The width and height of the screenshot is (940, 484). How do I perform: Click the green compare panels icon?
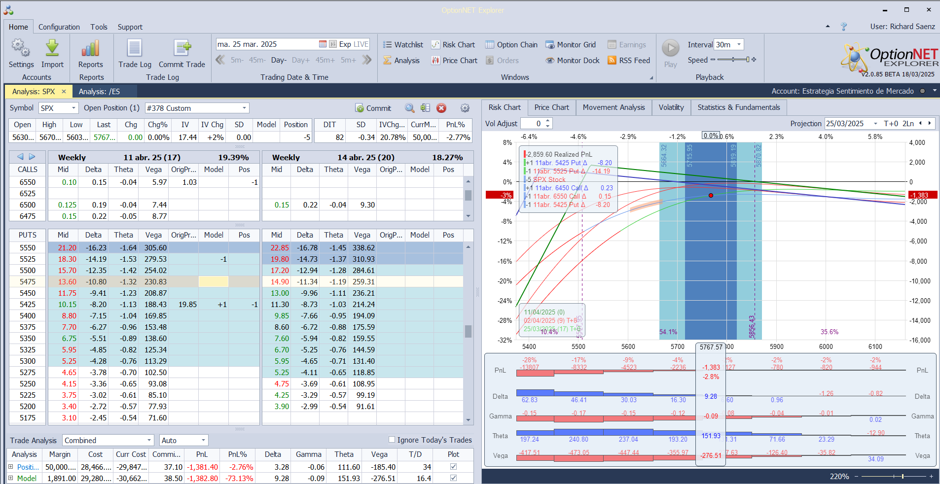pyautogui.click(x=426, y=108)
